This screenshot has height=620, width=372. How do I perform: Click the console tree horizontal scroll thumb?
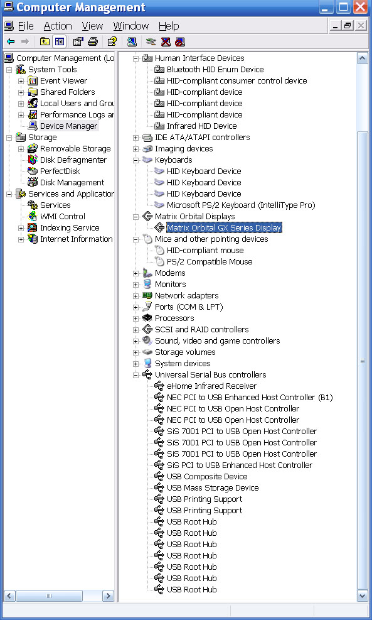49,596
